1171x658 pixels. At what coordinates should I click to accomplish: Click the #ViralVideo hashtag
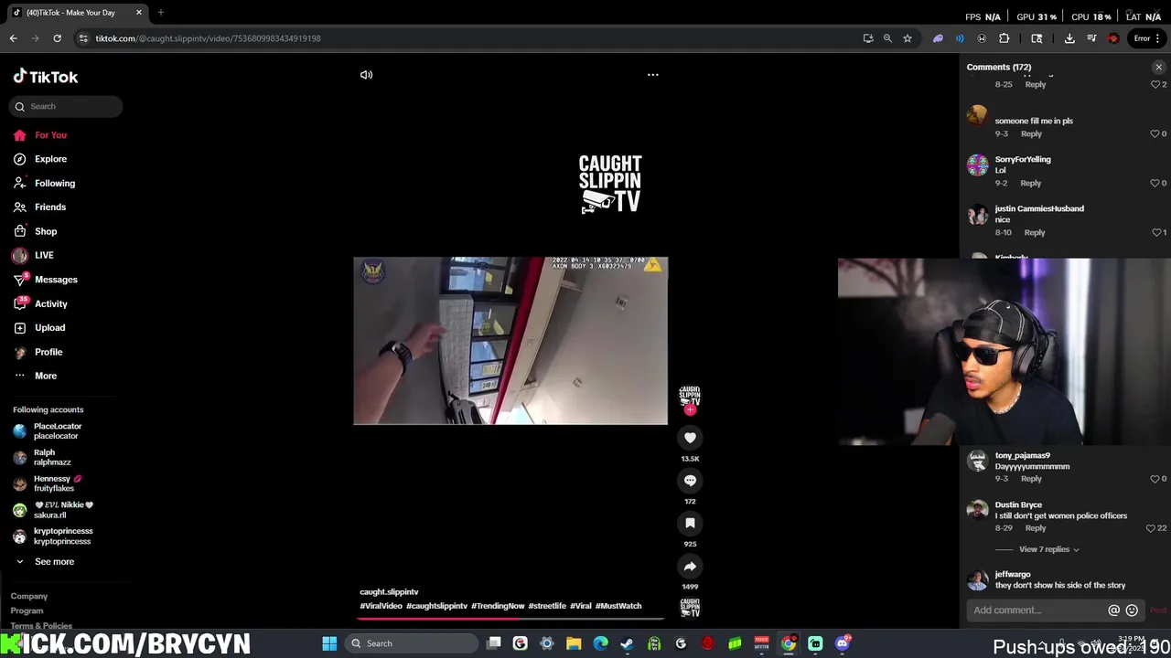click(381, 606)
